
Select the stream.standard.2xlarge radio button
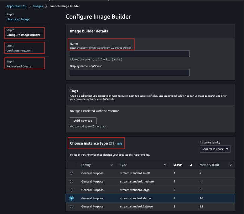(x=72, y=207)
